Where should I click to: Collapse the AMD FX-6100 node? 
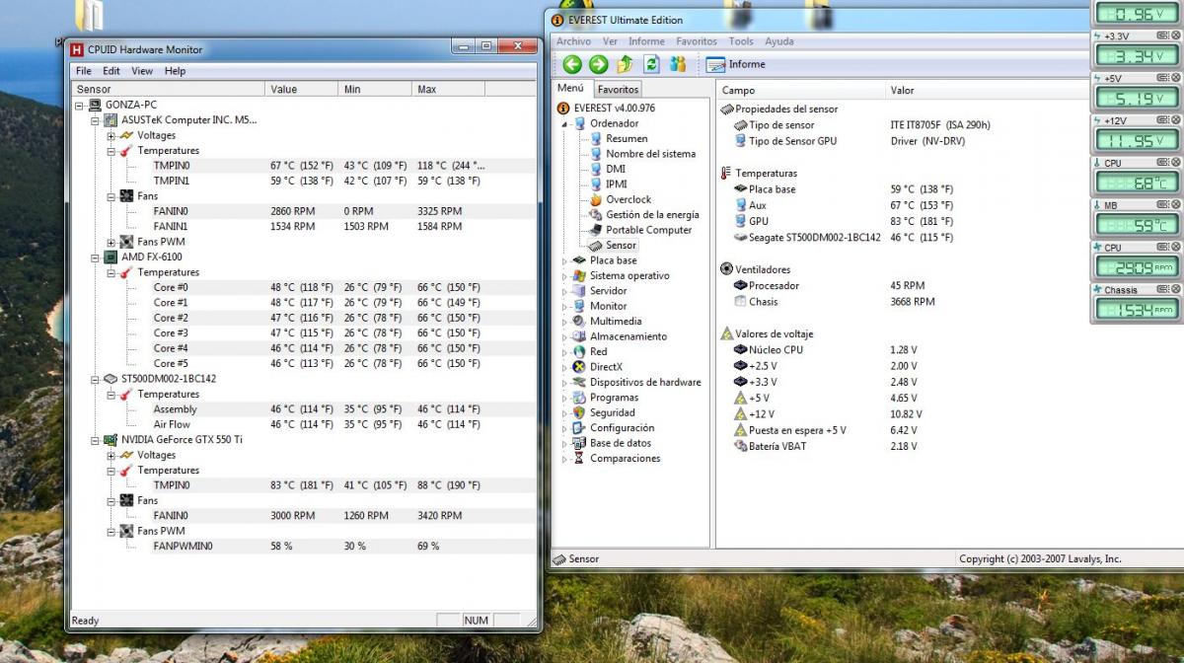pos(96,258)
